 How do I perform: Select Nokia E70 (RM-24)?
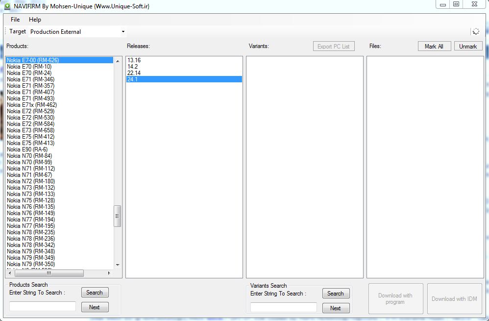point(60,73)
